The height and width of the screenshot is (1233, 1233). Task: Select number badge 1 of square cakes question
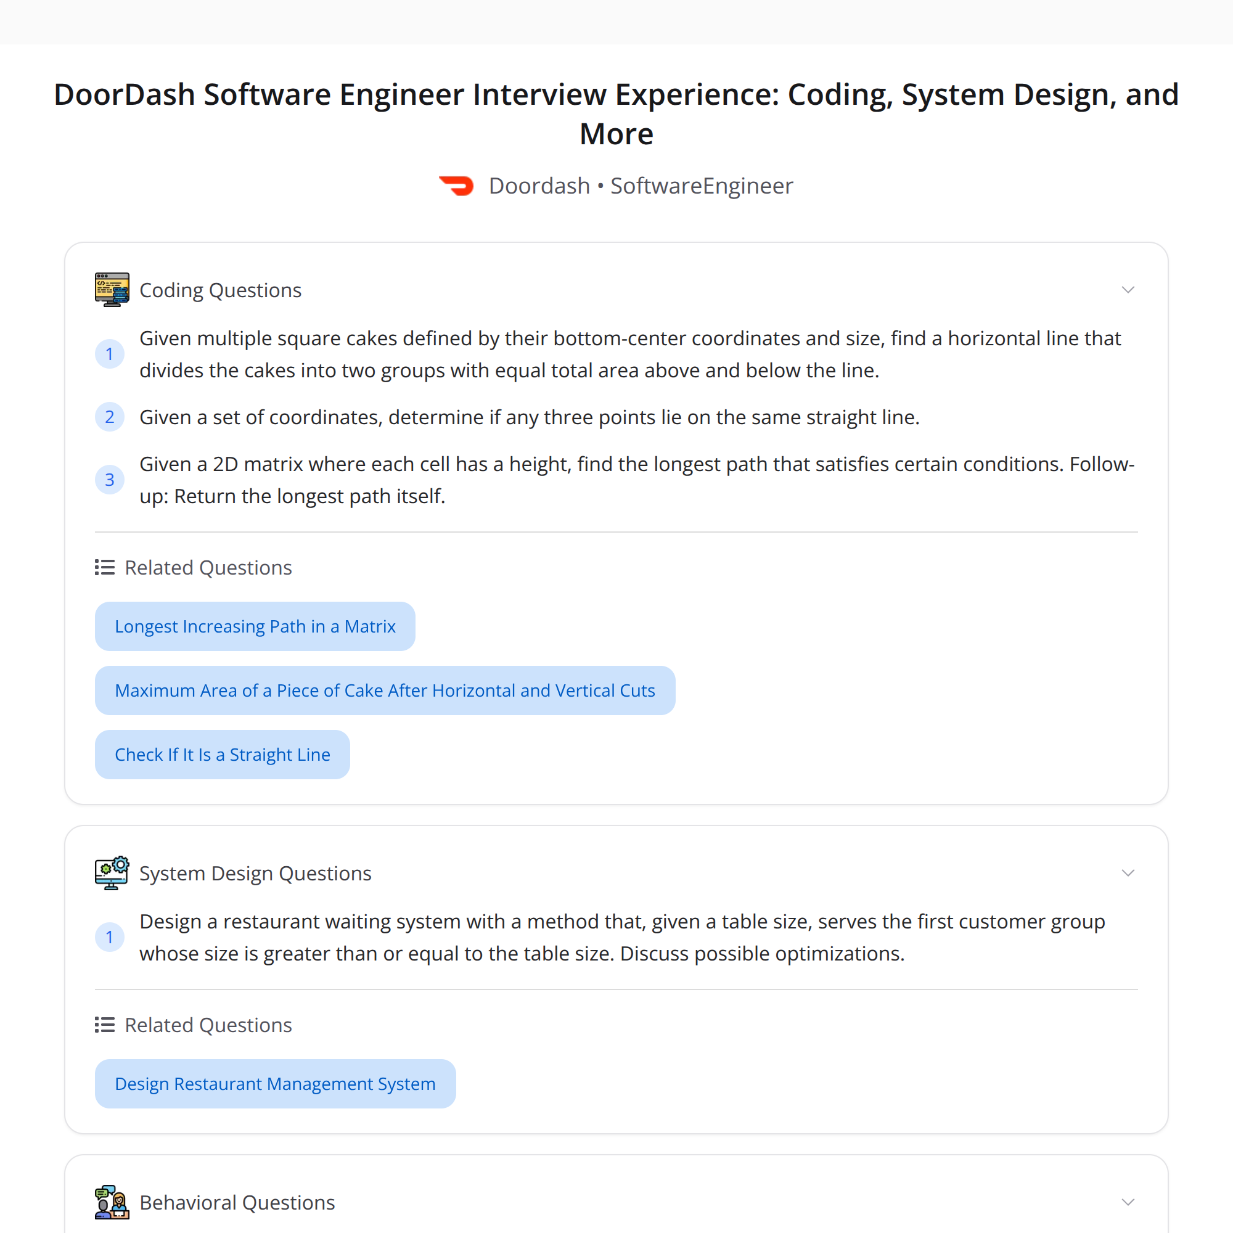(x=110, y=354)
